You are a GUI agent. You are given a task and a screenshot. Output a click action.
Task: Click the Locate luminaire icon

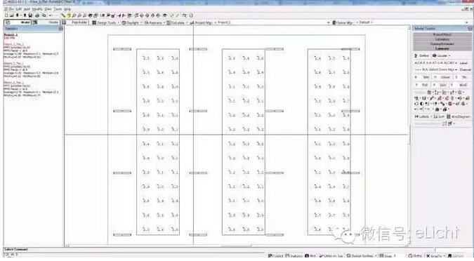tap(435, 55)
